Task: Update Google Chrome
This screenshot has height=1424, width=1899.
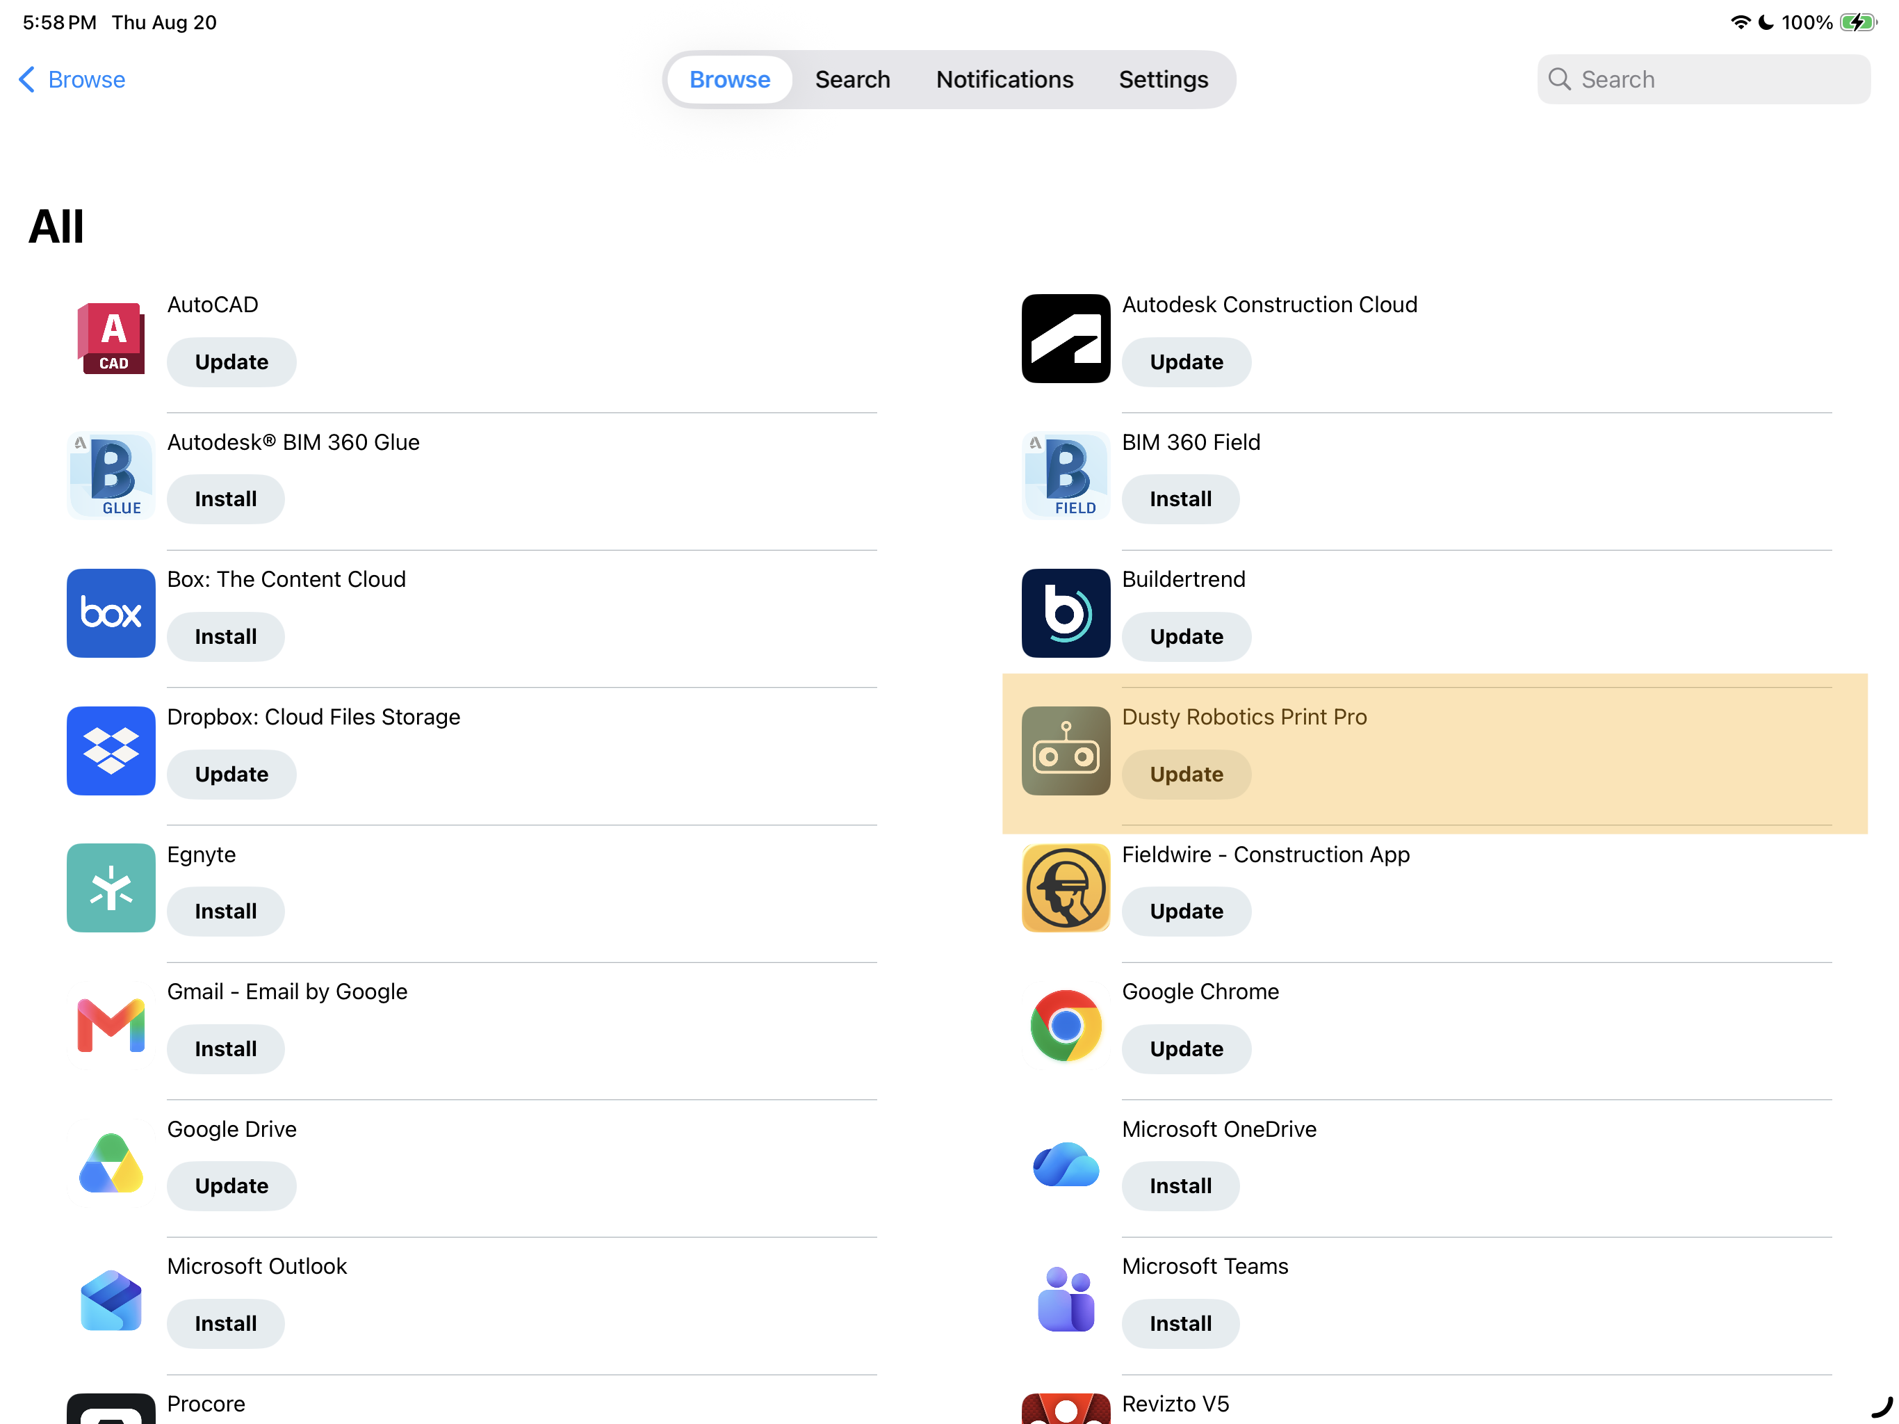Action: [x=1187, y=1049]
